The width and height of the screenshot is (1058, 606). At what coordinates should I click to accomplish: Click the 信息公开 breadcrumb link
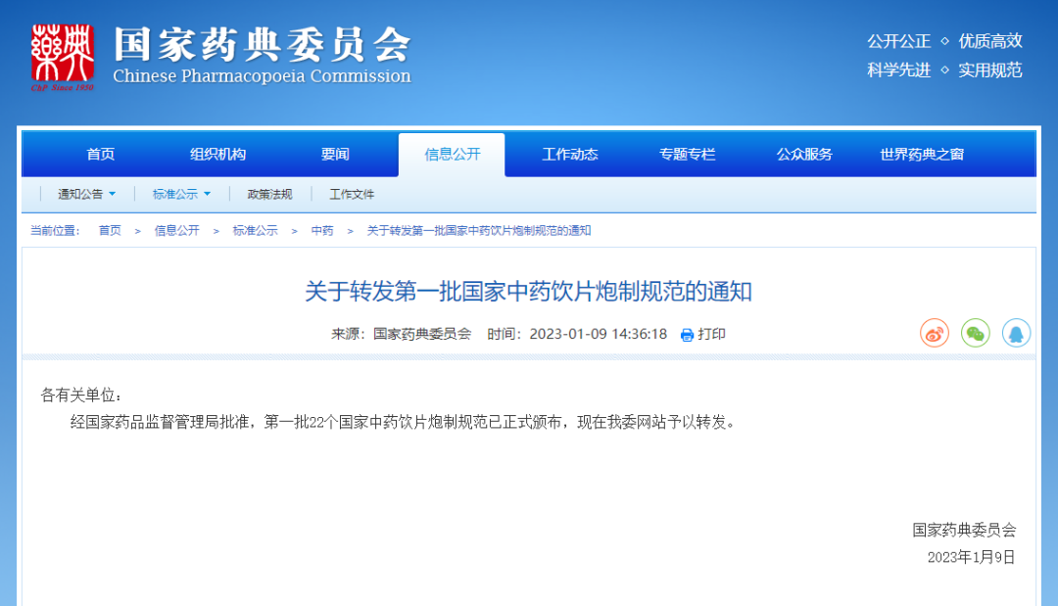176,230
